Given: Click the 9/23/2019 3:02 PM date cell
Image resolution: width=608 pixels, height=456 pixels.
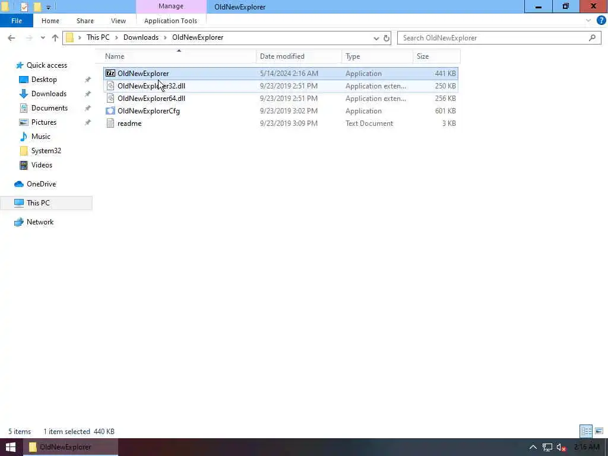Looking at the screenshot, I should pyautogui.click(x=289, y=111).
